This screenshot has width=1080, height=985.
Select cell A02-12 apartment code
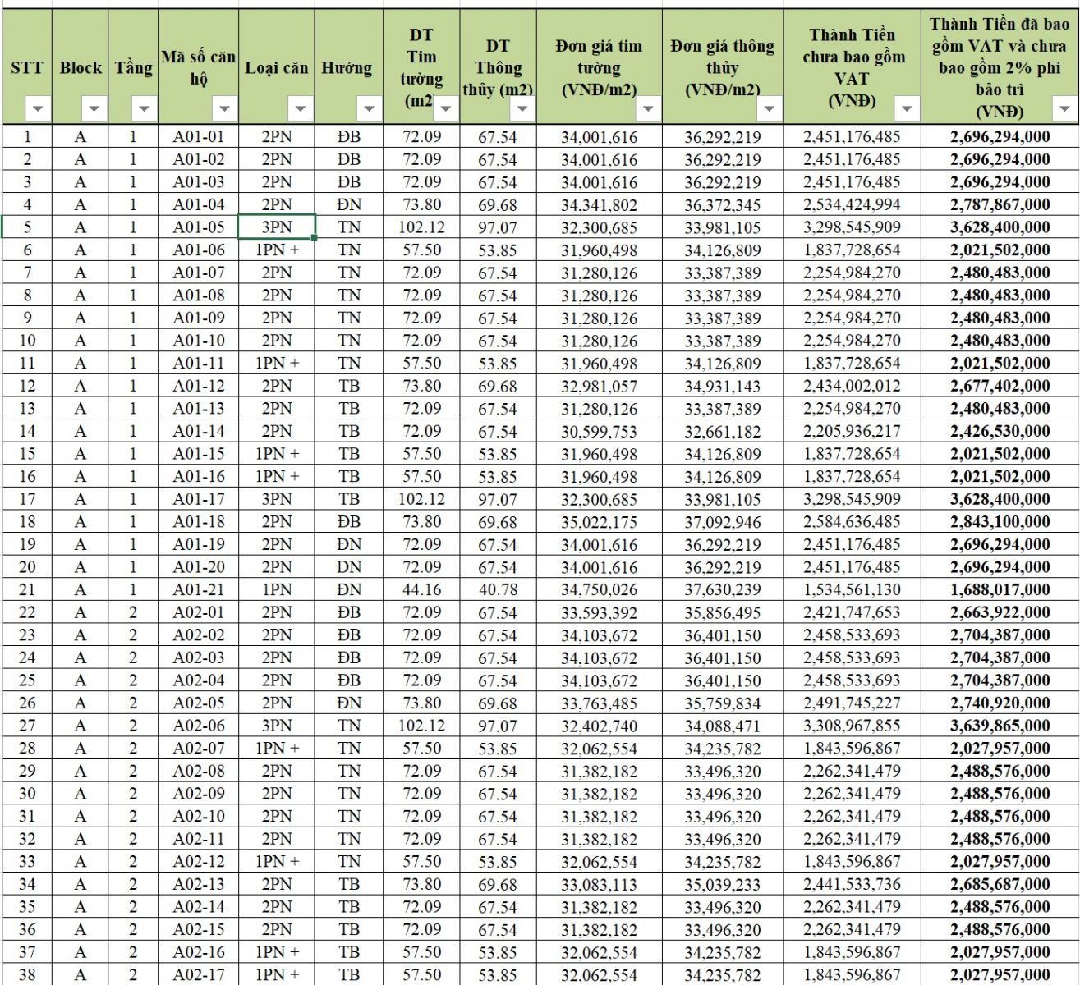(x=198, y=861)
